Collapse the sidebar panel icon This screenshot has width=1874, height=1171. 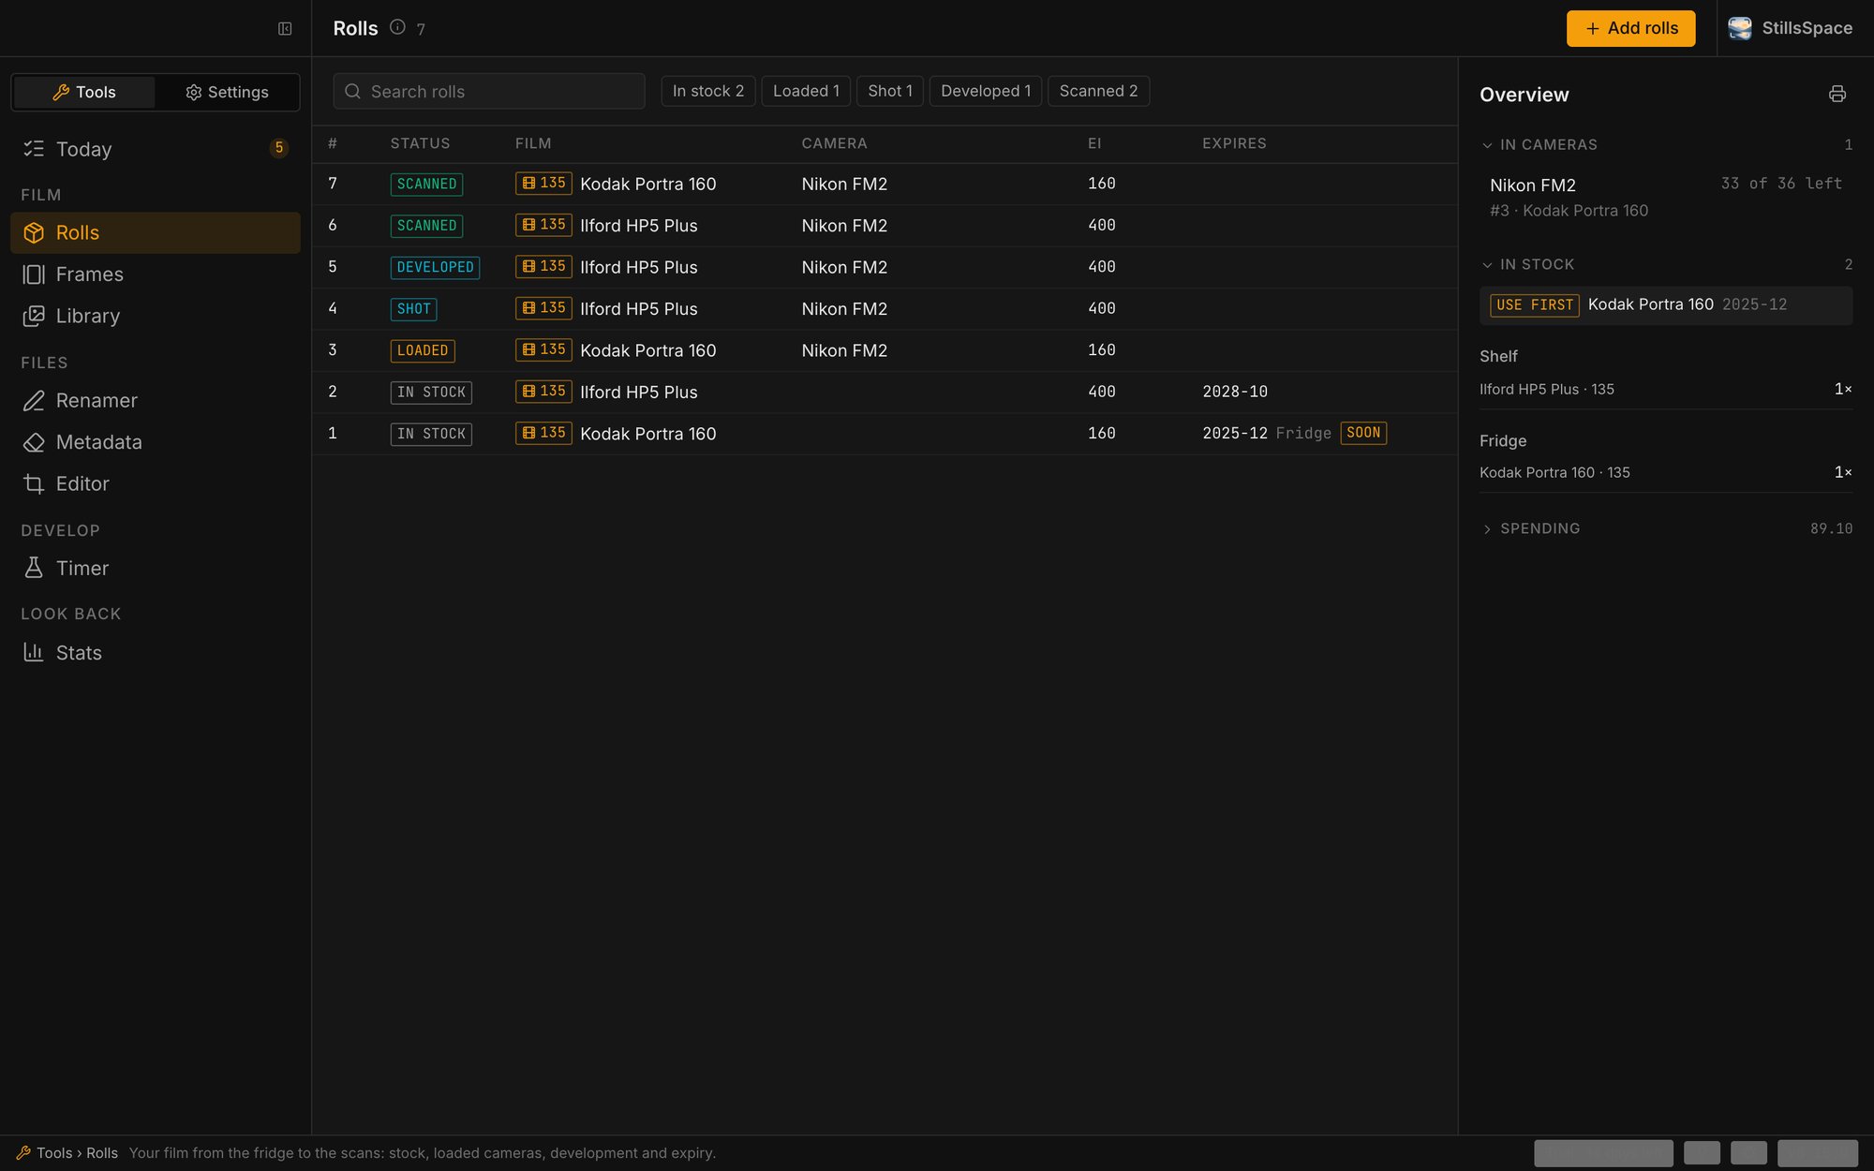click(x=285, y=29)
